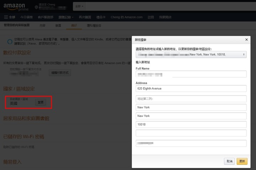Click the Amazon Prime logo

[16, 7]
